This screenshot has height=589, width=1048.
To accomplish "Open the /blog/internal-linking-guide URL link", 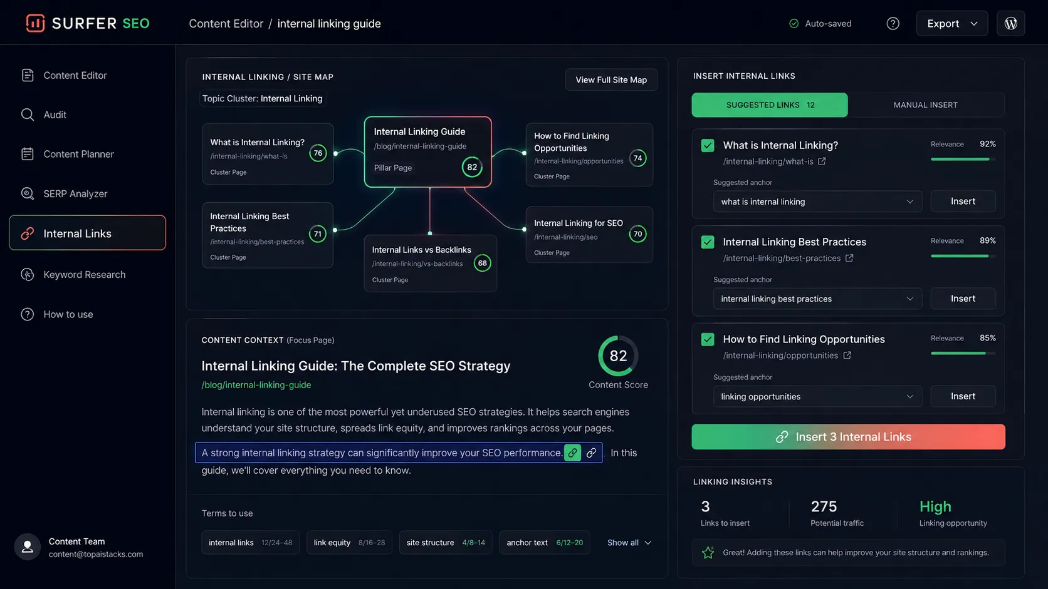I will (256, 385).
